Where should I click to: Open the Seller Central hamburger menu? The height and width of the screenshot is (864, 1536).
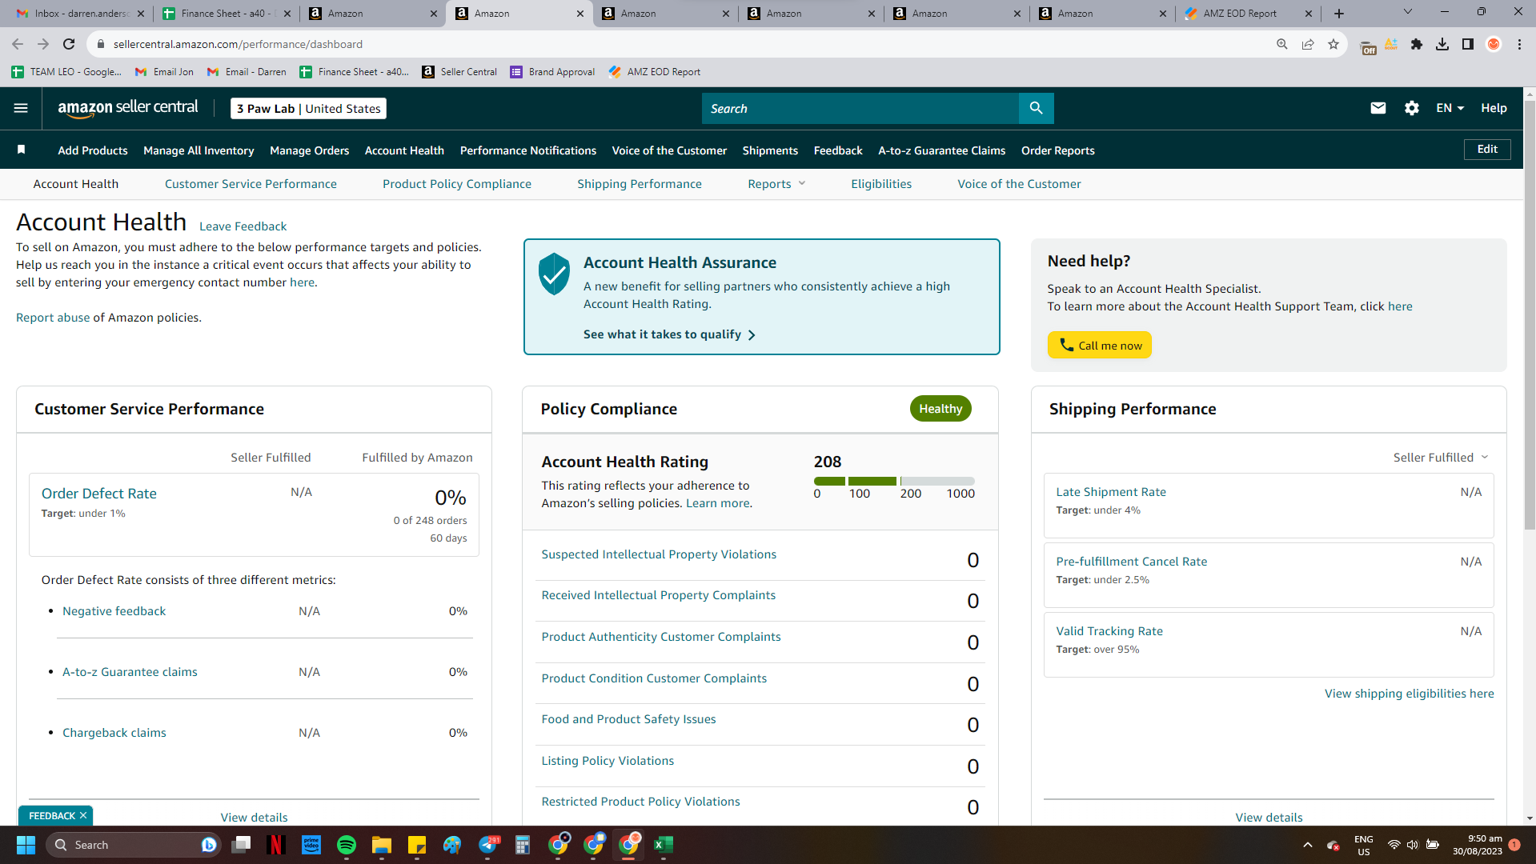(x=21, y=108)
